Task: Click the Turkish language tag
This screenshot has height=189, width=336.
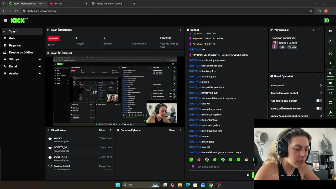Action: click(292, 47)
